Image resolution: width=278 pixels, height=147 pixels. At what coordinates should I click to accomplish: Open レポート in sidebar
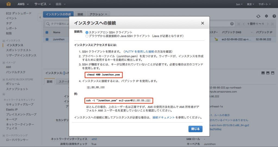11,28
